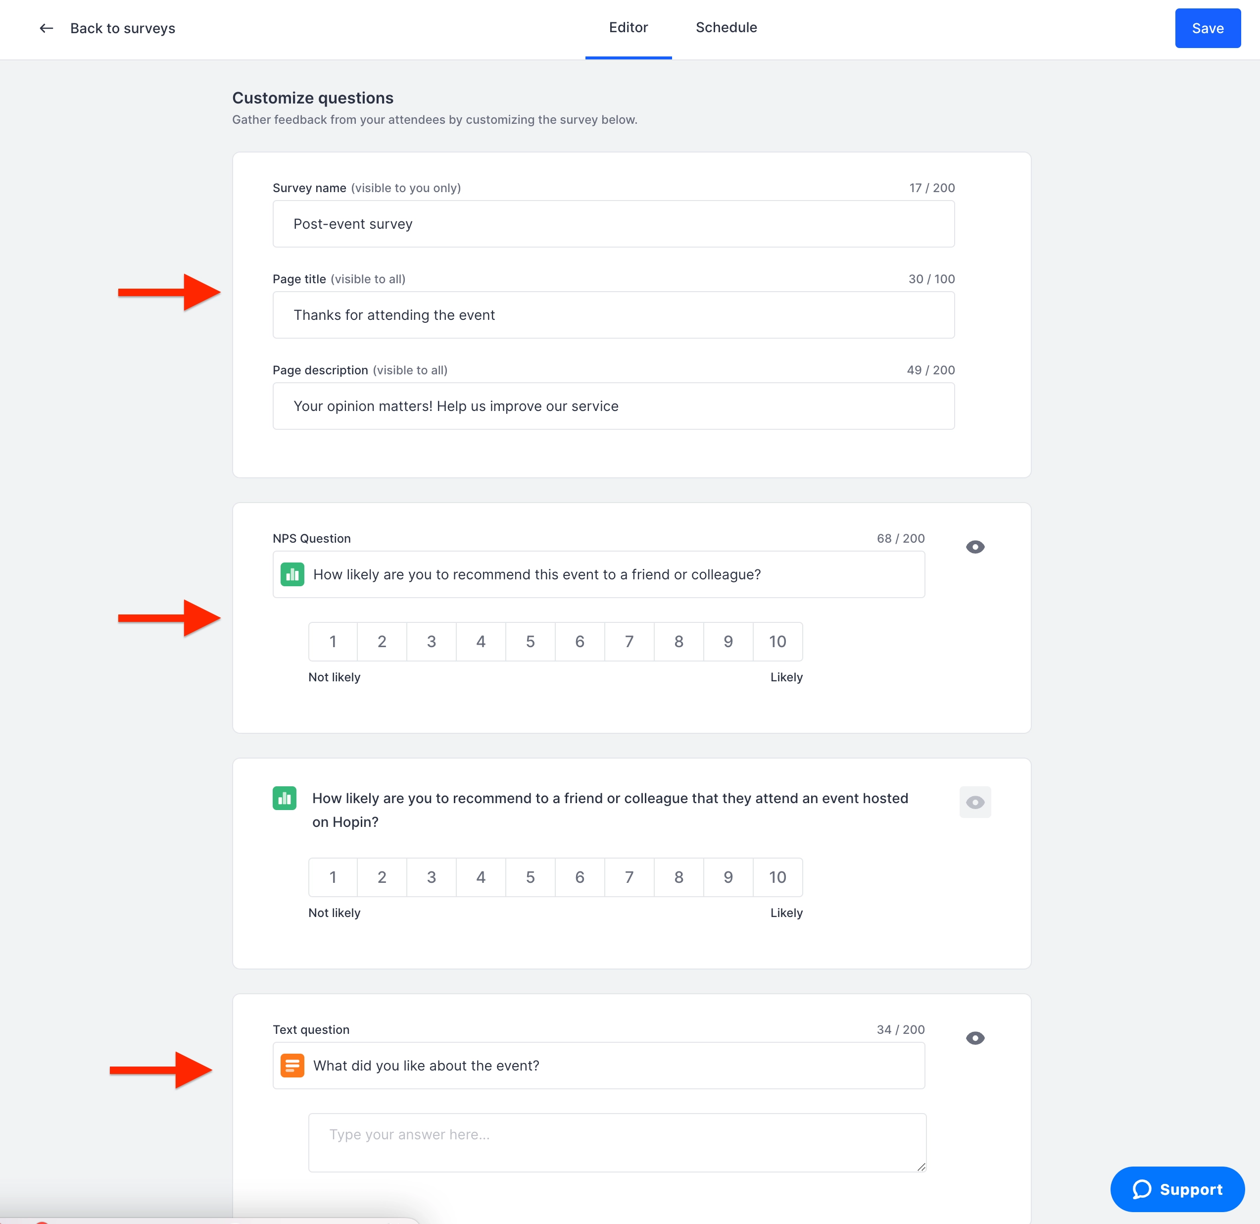Edit the NPS question text
Viewport: 1260px width, 1224px height.
coord(598,574)
